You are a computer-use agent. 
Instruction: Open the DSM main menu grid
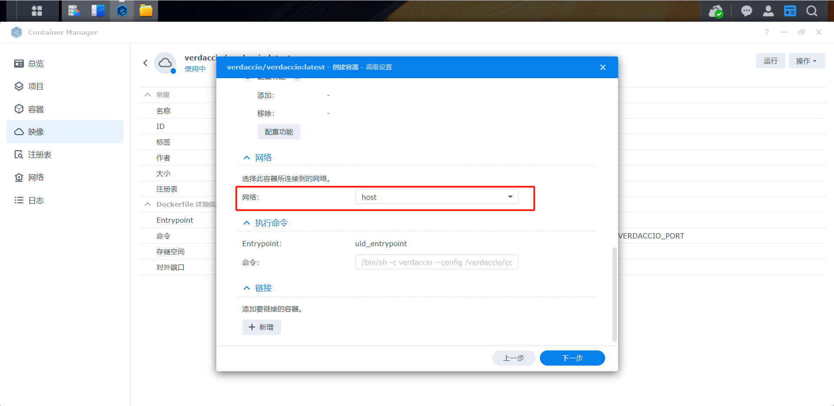pyautogui.click(x=36, y=10)
